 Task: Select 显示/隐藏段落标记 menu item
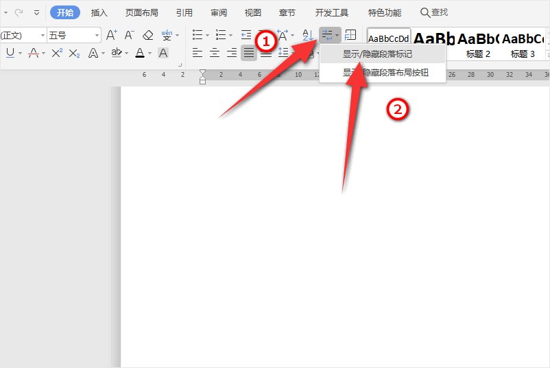click(382, 54)
